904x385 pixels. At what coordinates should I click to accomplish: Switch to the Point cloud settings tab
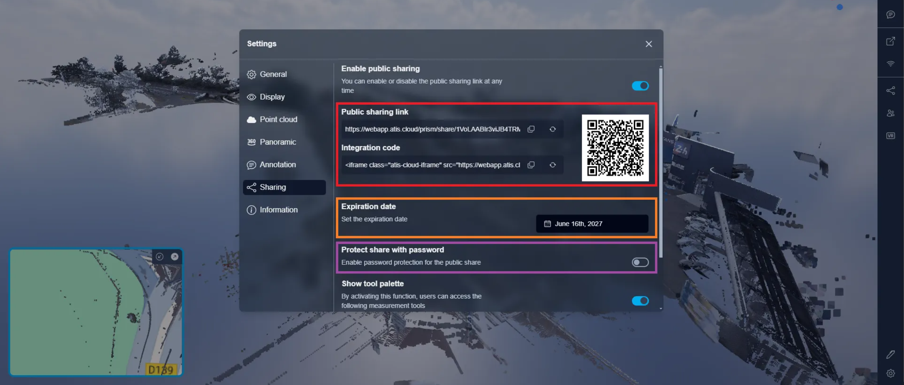(x=278, y=119)
